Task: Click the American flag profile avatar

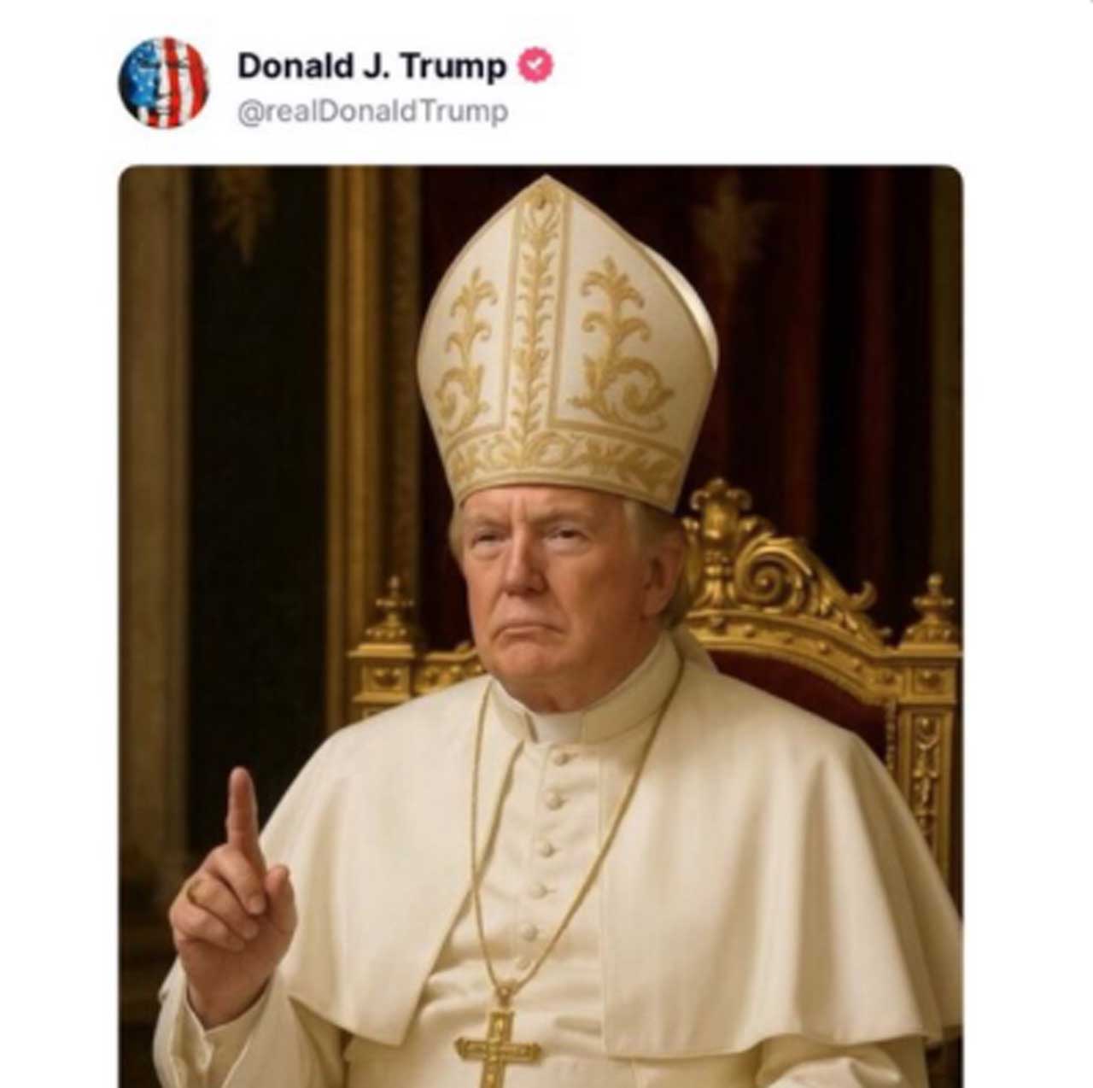Action: [163, 82]
